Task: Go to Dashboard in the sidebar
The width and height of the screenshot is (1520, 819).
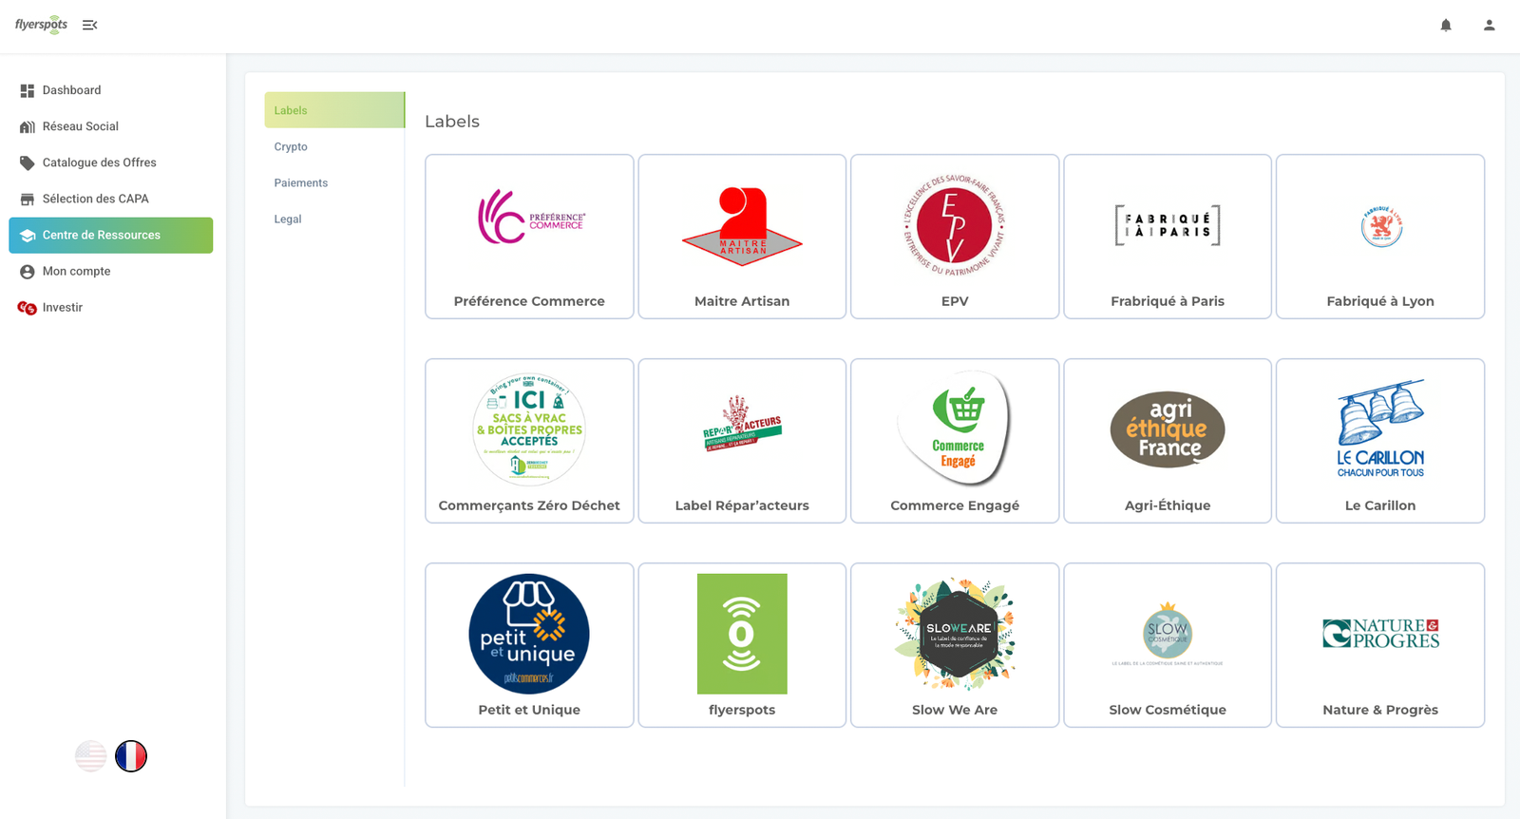Action: [111, 90]
